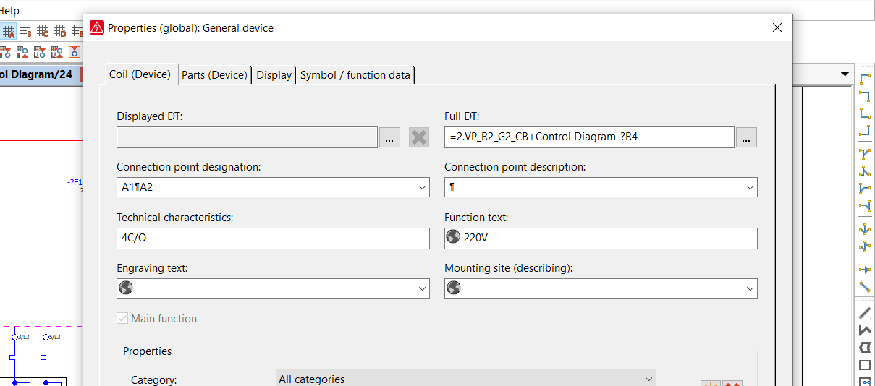Expand Connection point designation dropdown
Viewport: 875px width, 386px height.
(x=423, y=187)
